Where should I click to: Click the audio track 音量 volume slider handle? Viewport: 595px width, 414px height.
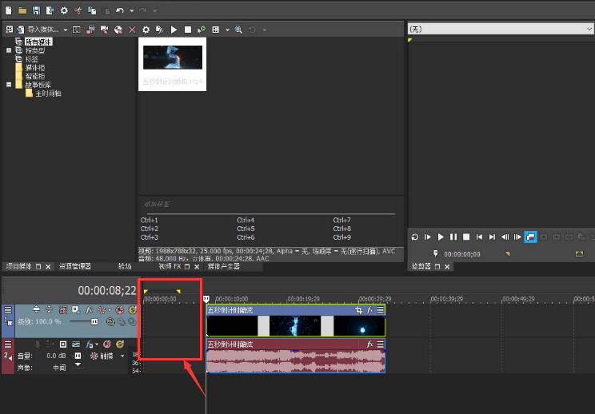(78, 356)
